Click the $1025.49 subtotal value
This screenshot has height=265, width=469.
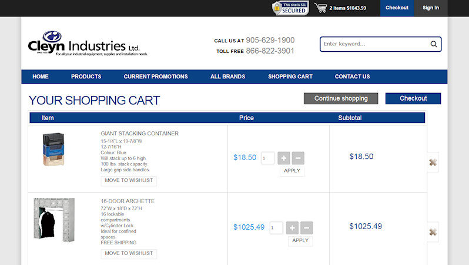click(366, 226)
